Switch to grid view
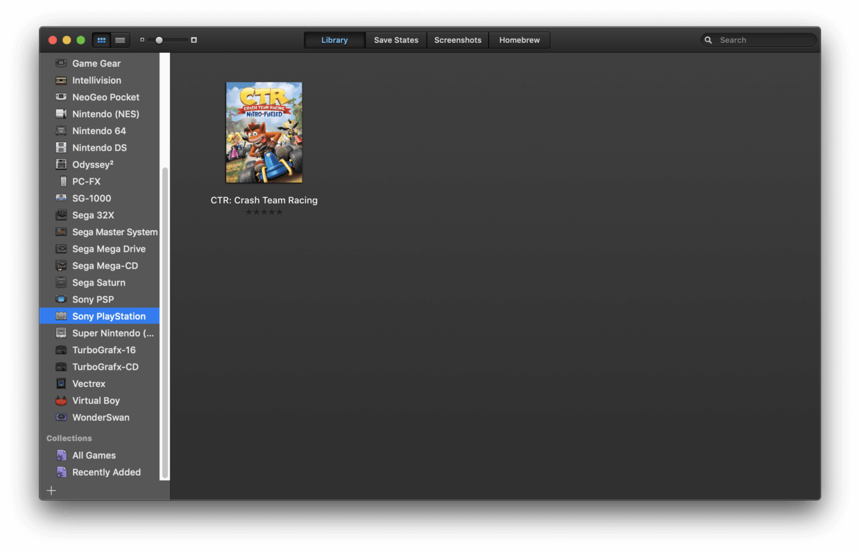860x552 pixels. point(101,40)
